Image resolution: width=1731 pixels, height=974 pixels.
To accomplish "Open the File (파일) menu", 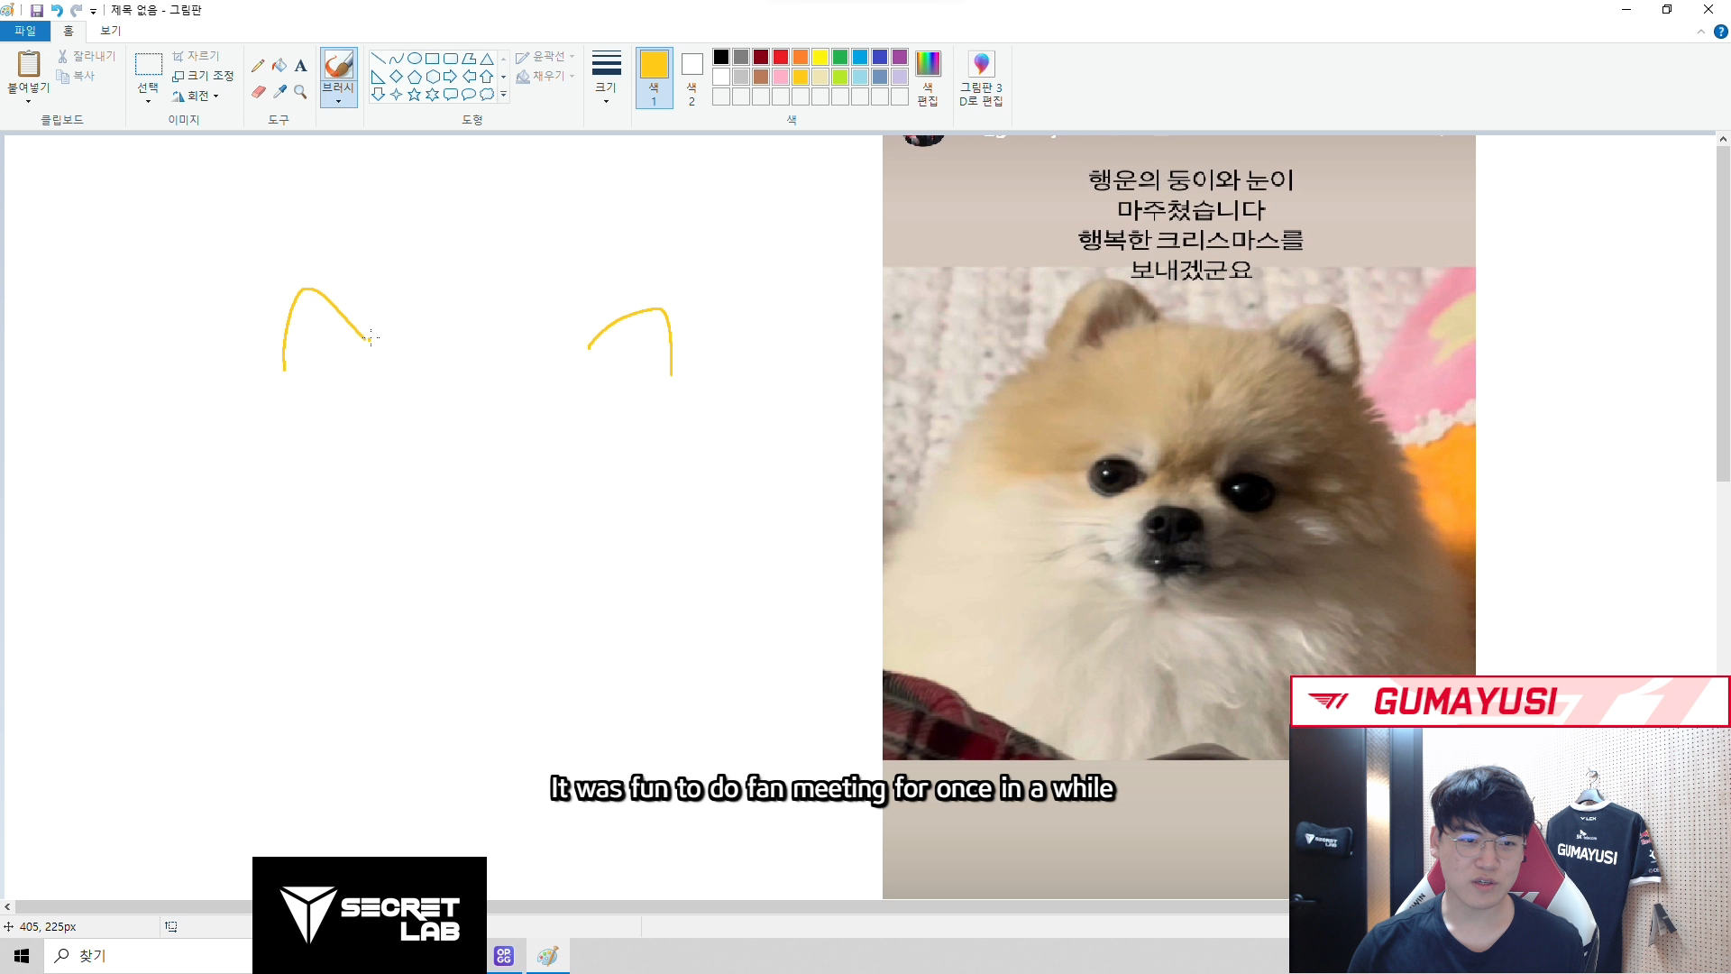I will [24, 31].
